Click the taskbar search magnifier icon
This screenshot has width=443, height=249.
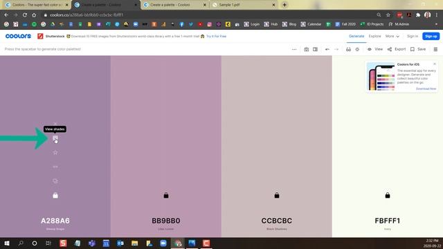pos(21,243)
